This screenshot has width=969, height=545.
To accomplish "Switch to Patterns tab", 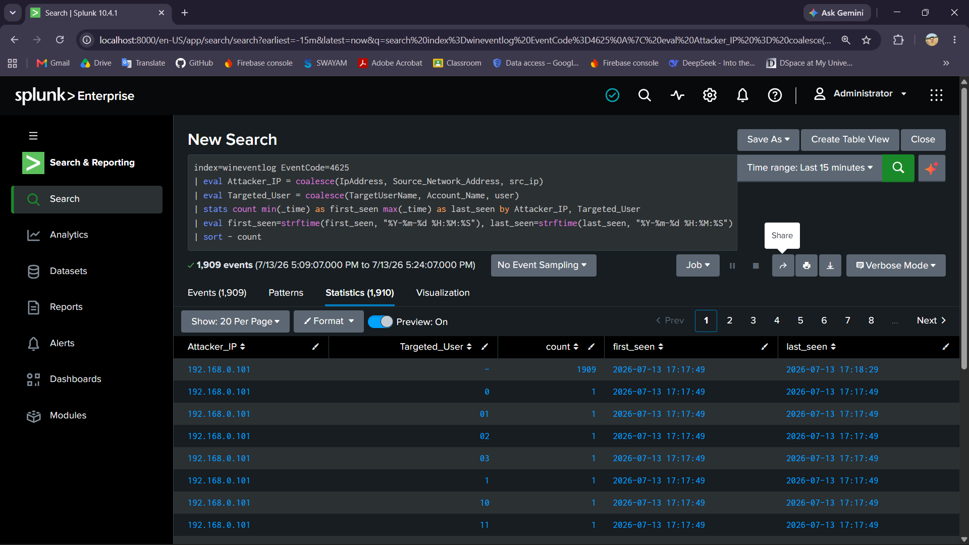I will click(x=286, y=293).
